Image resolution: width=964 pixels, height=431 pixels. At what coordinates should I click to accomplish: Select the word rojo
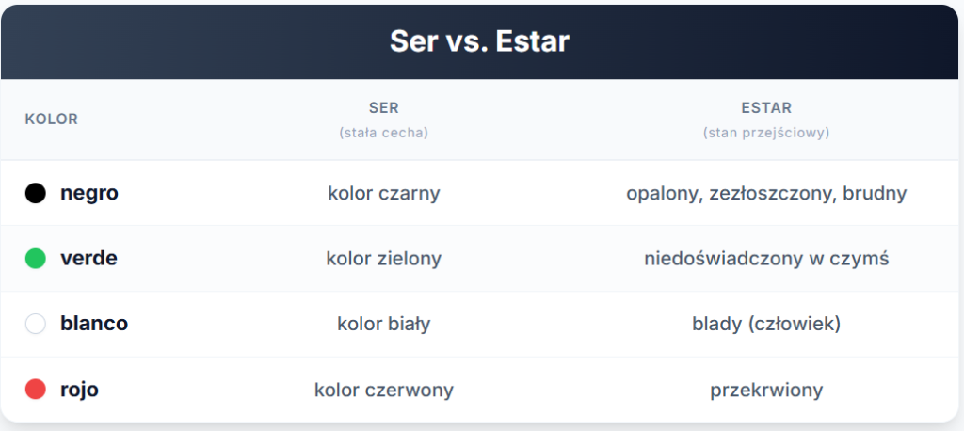tap(79, 390)
